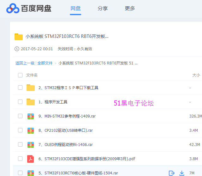Click the shared folder icon in header
The width and height of the screenshot is (202, 176).
(x=19, y=37)
